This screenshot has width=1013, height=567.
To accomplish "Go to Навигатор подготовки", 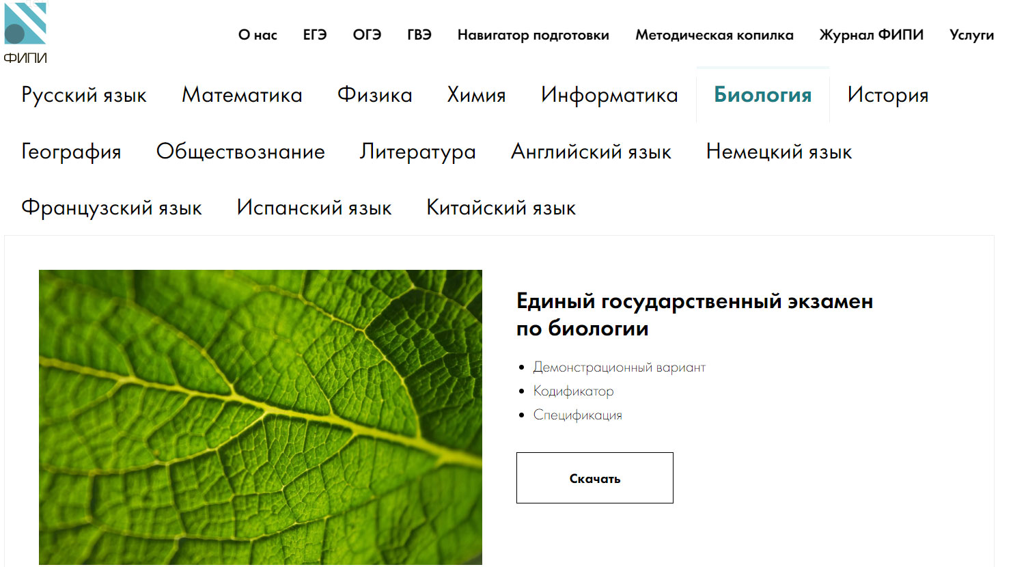I will [533, 35].
